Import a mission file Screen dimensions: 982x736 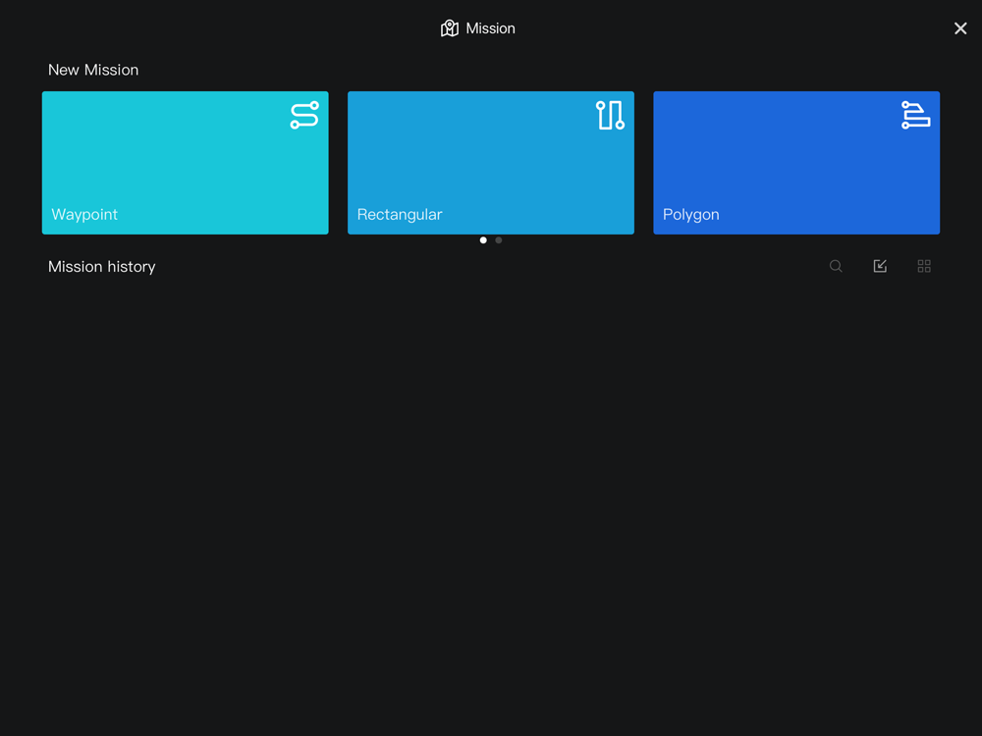[880, 266]
